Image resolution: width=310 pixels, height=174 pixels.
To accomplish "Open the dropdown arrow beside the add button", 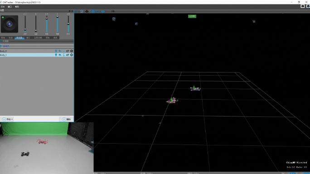I will point(12,119).
